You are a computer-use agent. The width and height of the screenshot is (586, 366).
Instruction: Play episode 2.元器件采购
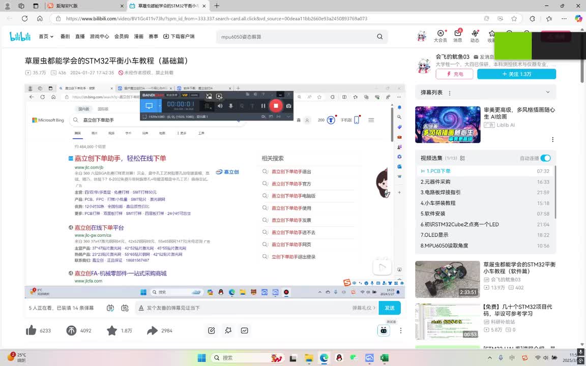(485, 182)
